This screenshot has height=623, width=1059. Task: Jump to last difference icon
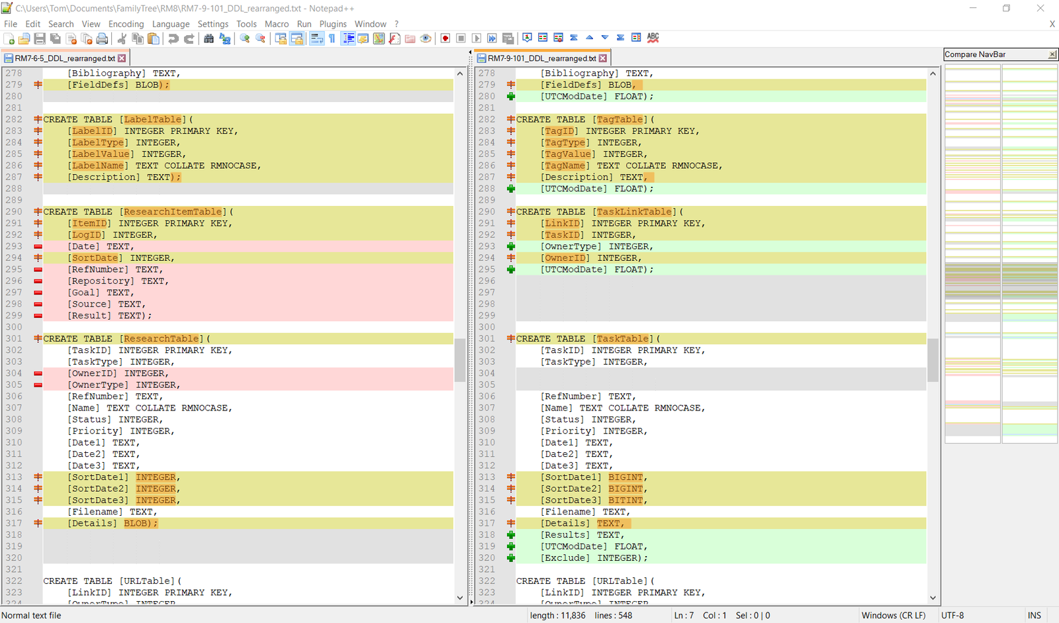point(620,38)
